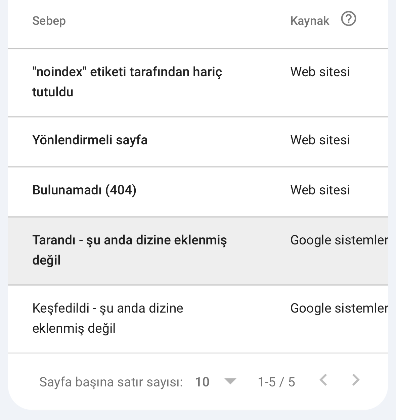
Task: Click Web sitesi source in Yönlendirmeli sayfa row
Action: [x=320, y=140]
